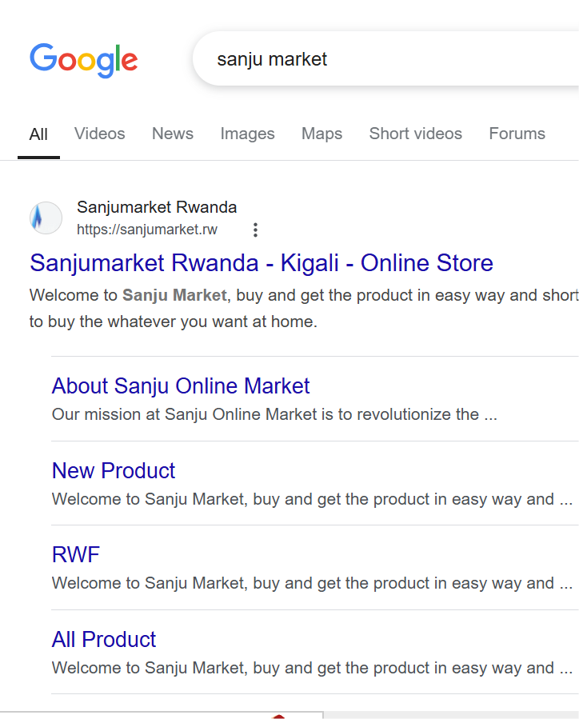579x719 pixels.
Task: Select the Forums tab
Action: pyautogui.click(x=517, y=134)
